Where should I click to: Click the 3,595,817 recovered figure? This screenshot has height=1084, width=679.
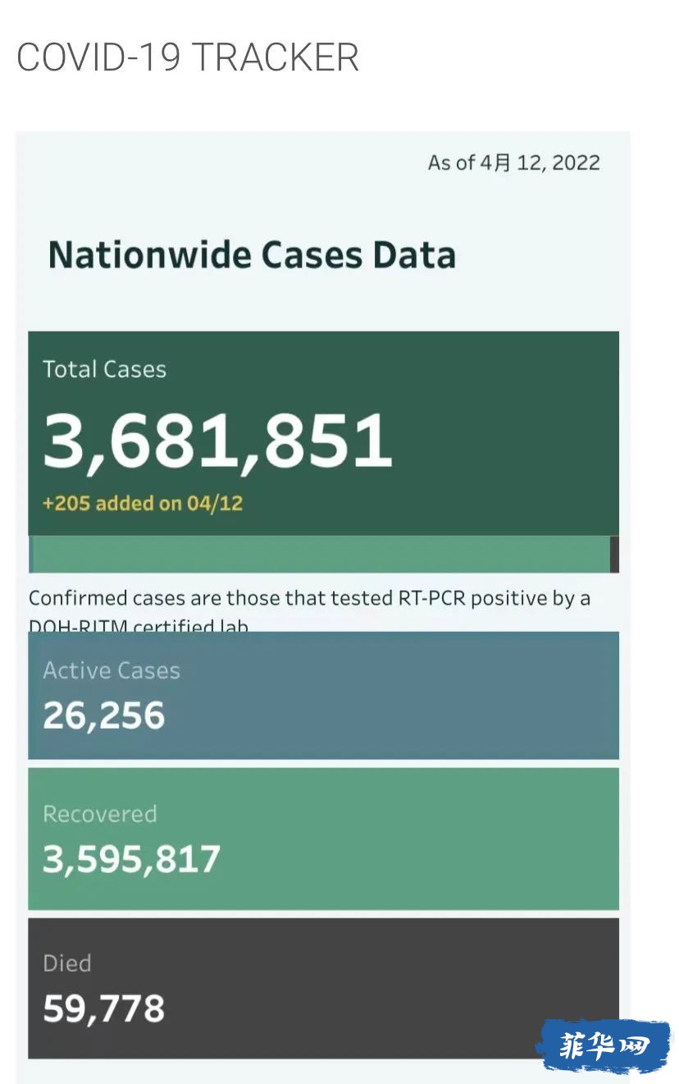[131, 859]
